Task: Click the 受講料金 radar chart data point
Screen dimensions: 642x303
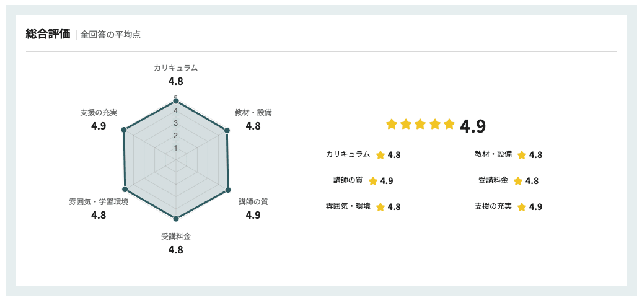Action: 176,218
